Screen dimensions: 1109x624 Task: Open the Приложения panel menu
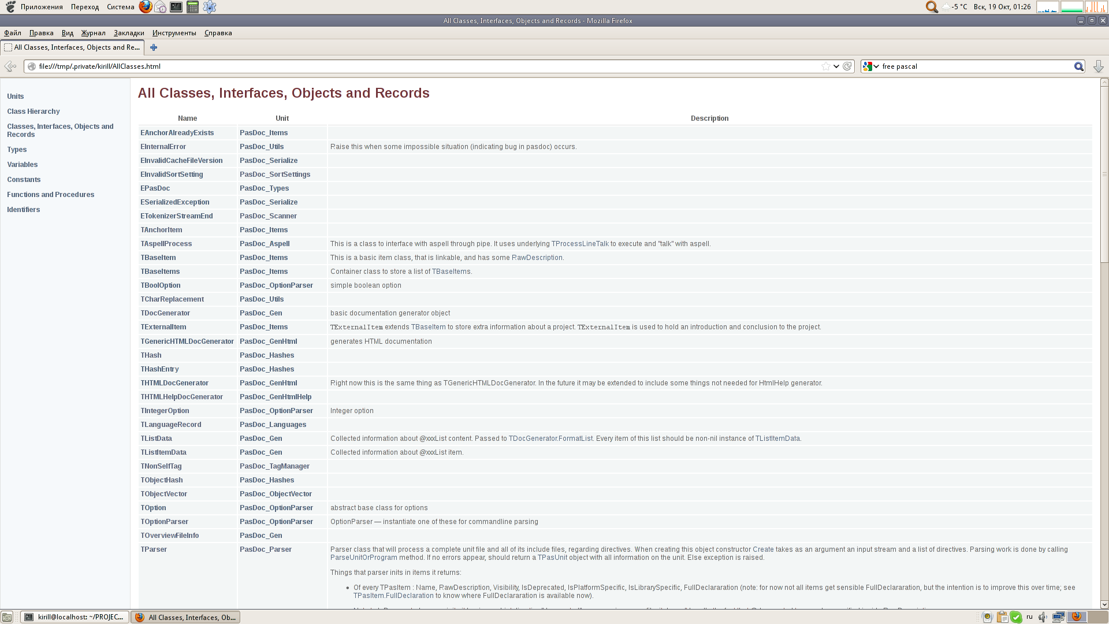coord(42,7)
